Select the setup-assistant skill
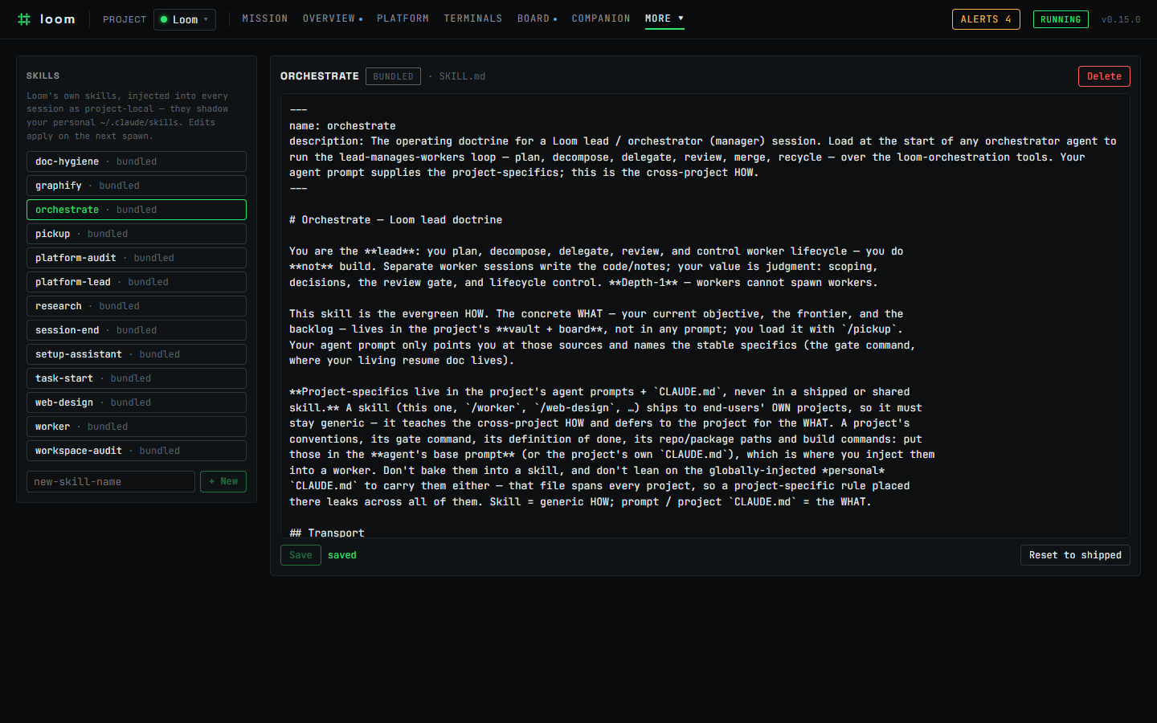1157x723 pixels. [137, 354]
